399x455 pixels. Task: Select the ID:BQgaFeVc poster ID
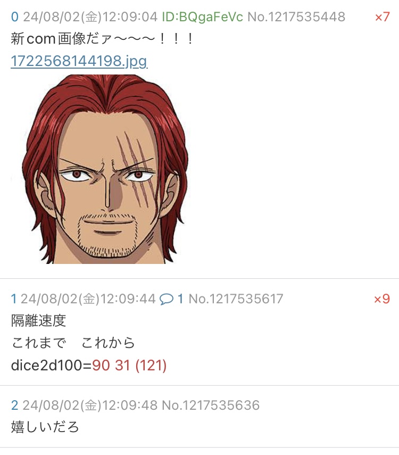click(x=202, y=17)
